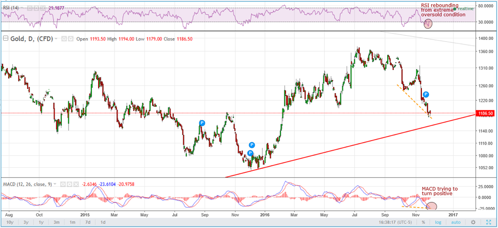Screen dimensions: 498x228
Task: Click the 1186.50 current price label
Action: pyautogui.click(x=485, y=113)
